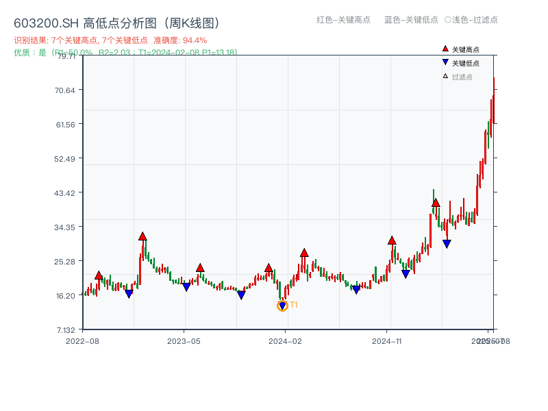
Task: Select the rightmost blue low-point triangle marker
Action: pyautogui.click(x=447, y=242)
